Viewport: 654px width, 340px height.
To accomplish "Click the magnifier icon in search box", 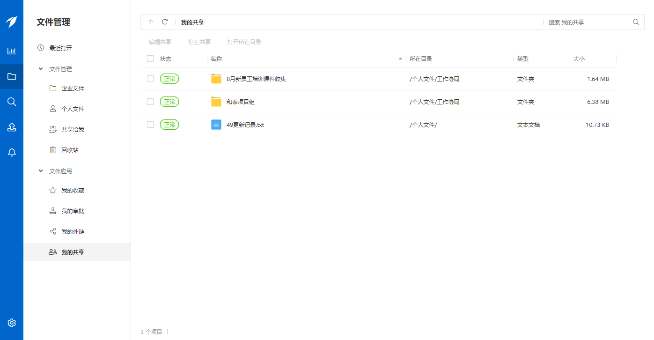I will pos(636,22).
